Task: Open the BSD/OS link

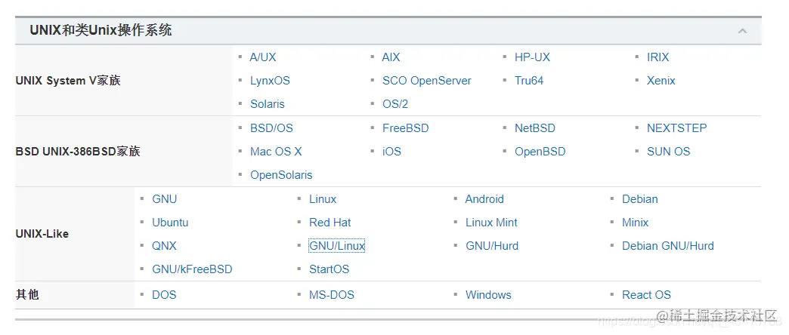Action: click(271, 128)
